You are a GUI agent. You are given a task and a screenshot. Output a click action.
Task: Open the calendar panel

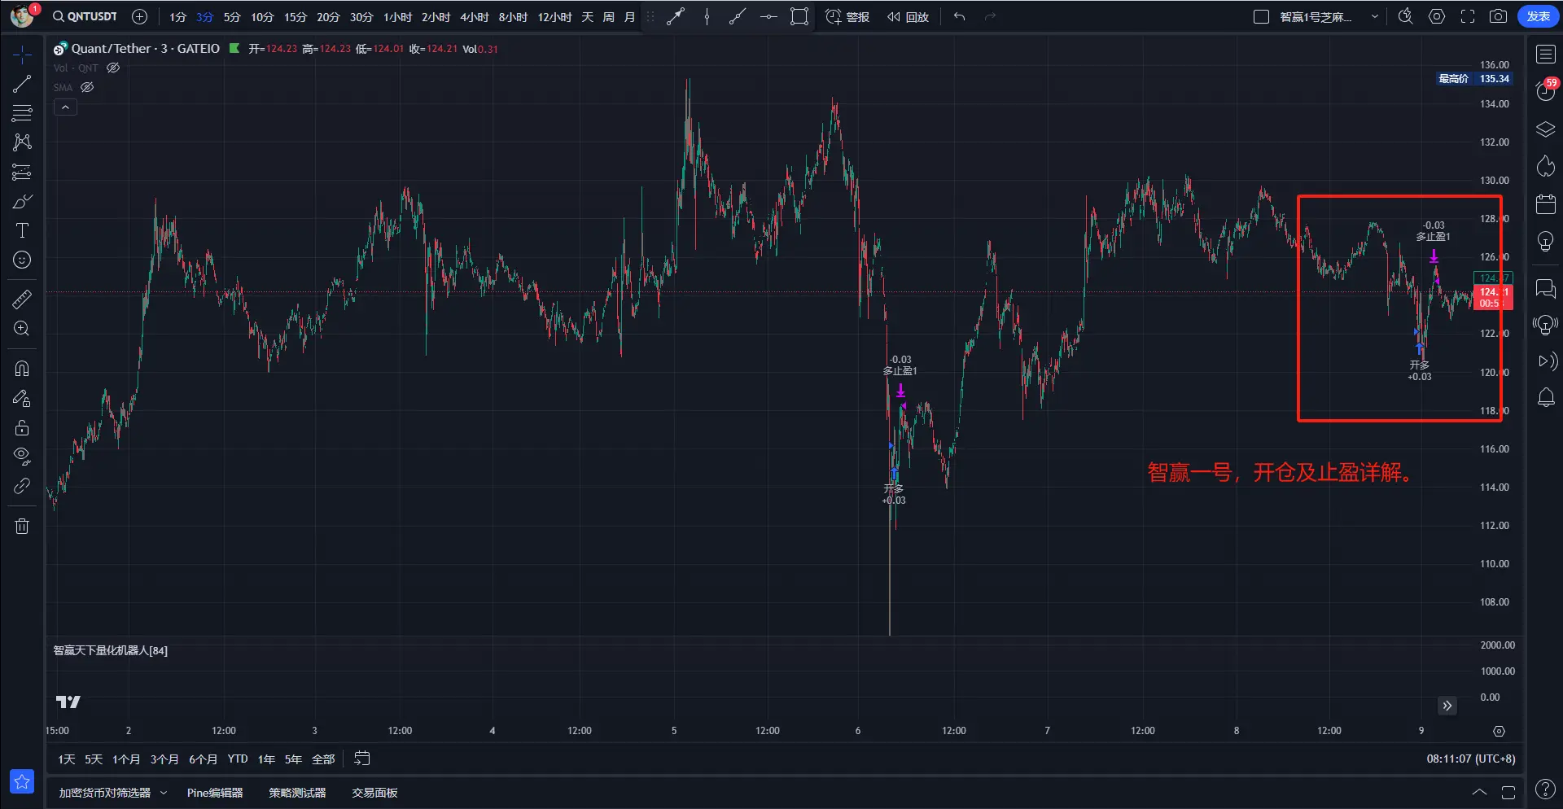coord(1545,203)
